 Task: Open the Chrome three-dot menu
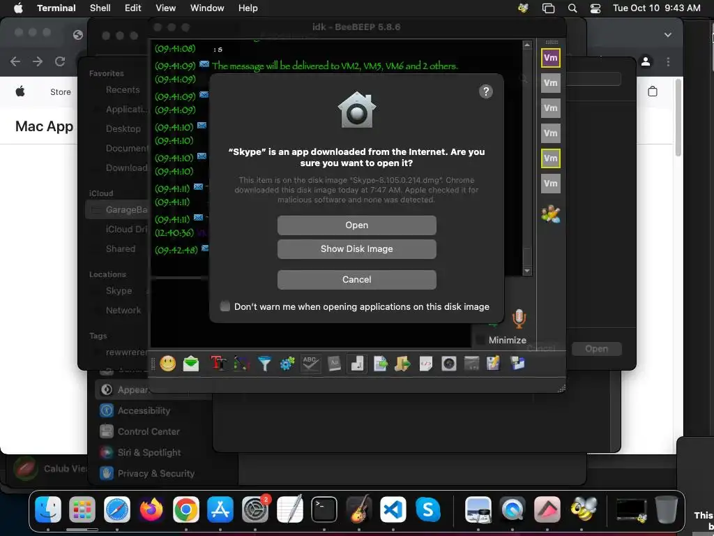(x=668, y=61)
